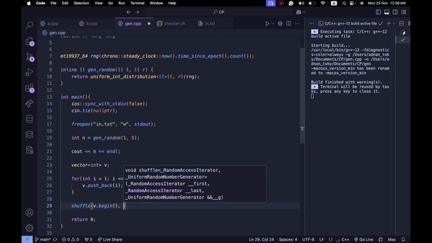This screenshot has width=432, height=243.
Task: Change indentation via Spaces: 4
Action: pyautogui.click(x=288, y=240)
